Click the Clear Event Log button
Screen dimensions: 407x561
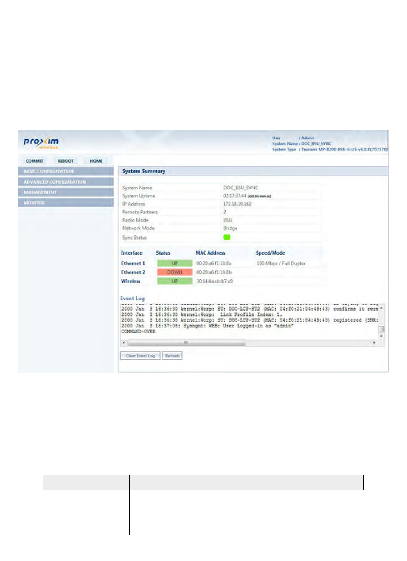[x=140, y=356]
